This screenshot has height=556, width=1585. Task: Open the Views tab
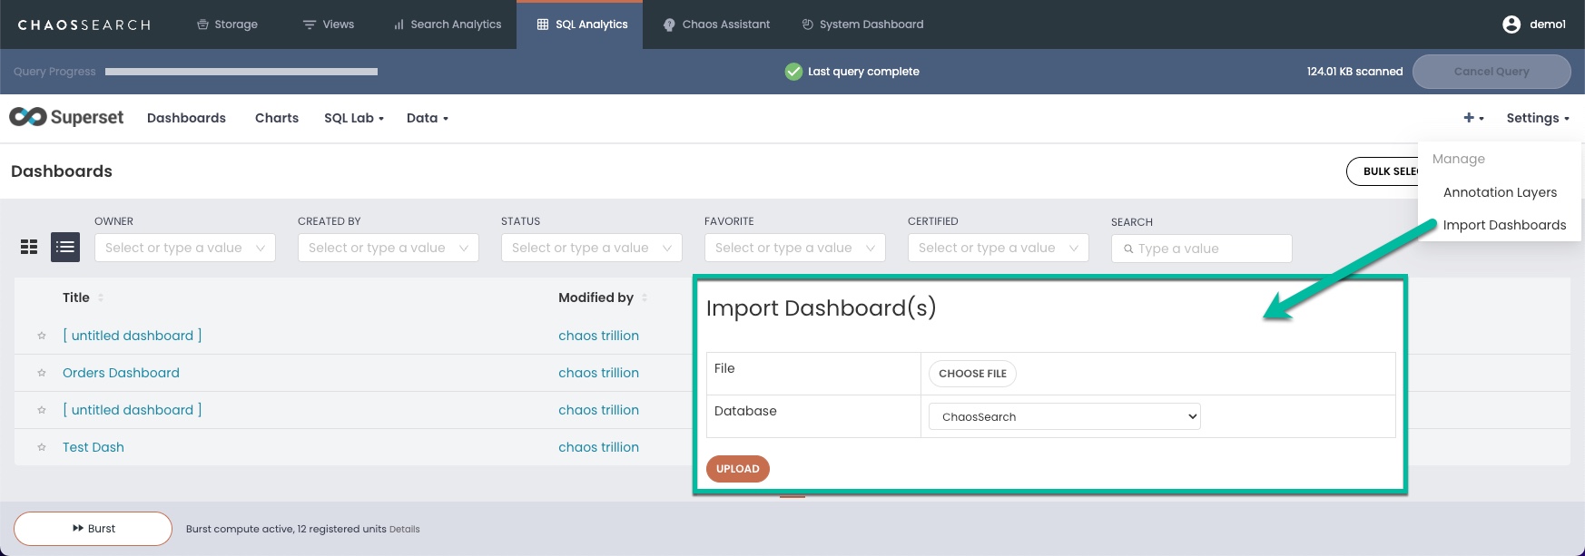pos(328,24)
